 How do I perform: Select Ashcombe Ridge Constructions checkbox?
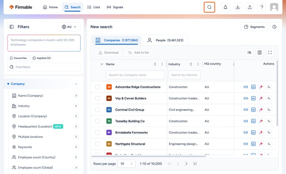click(97, 87)
